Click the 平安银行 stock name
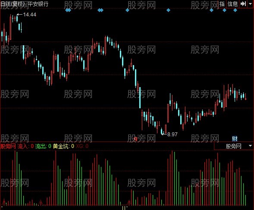254x210 pixels. point(38,4)
